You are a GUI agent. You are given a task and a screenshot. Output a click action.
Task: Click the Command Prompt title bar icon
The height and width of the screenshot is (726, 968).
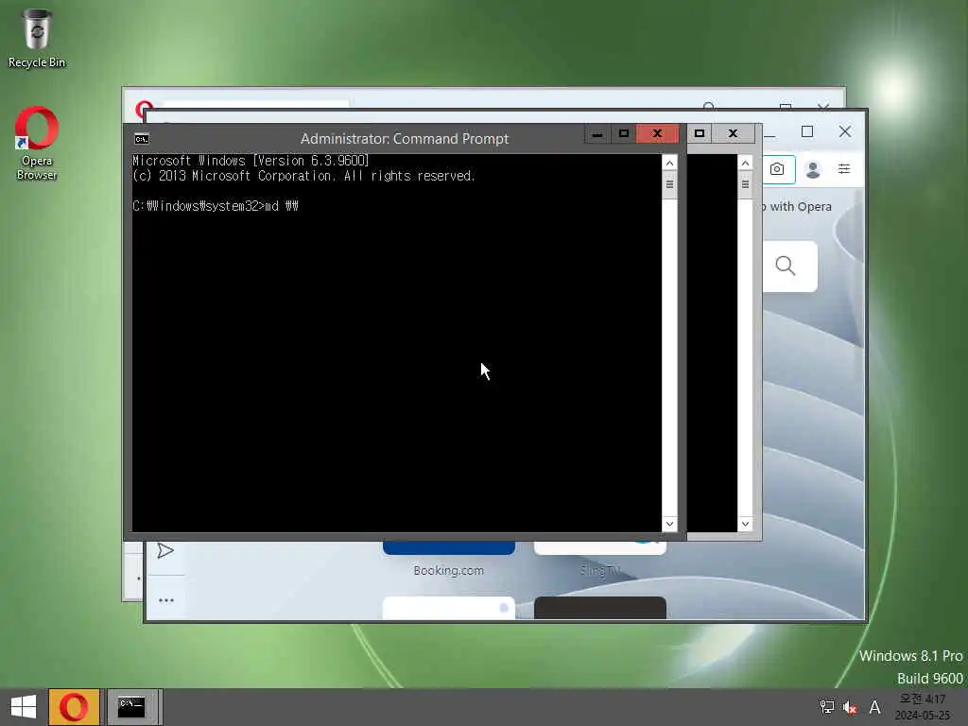142,139
